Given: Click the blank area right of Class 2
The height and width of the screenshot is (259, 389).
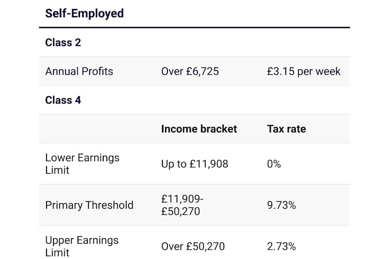Looking at the screenshot, I should (215, 43).
